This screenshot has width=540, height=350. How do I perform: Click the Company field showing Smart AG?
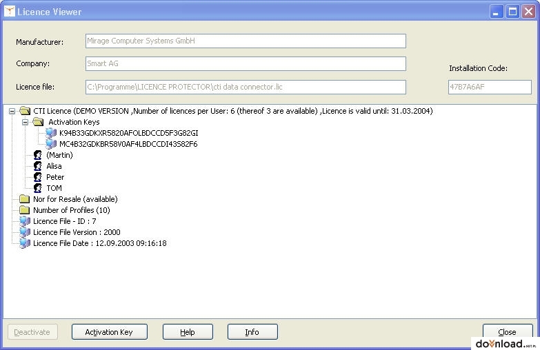tap(246, 63)
